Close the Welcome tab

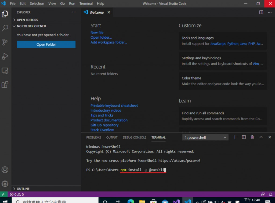109,12
